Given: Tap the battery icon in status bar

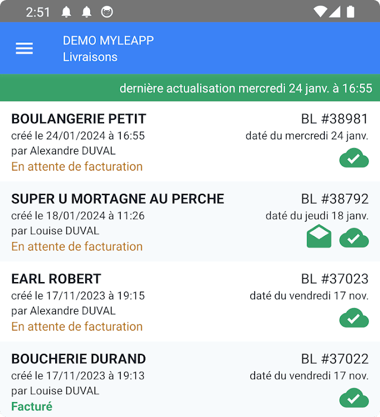Looking at the screenshot, I should [350, 12].
